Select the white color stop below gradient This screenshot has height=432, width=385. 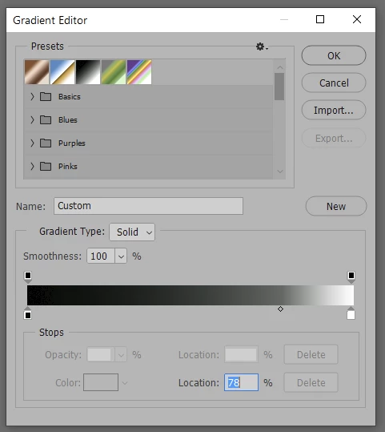pyautogui.click(x=351, y=313)
